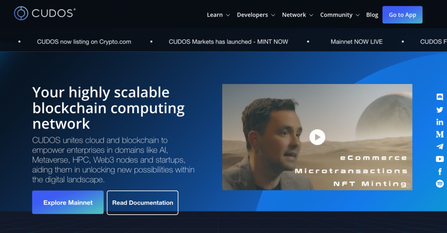Open the Discord icon in social sidebar
Screen dimensions: 447x233
tap(440, 97)
